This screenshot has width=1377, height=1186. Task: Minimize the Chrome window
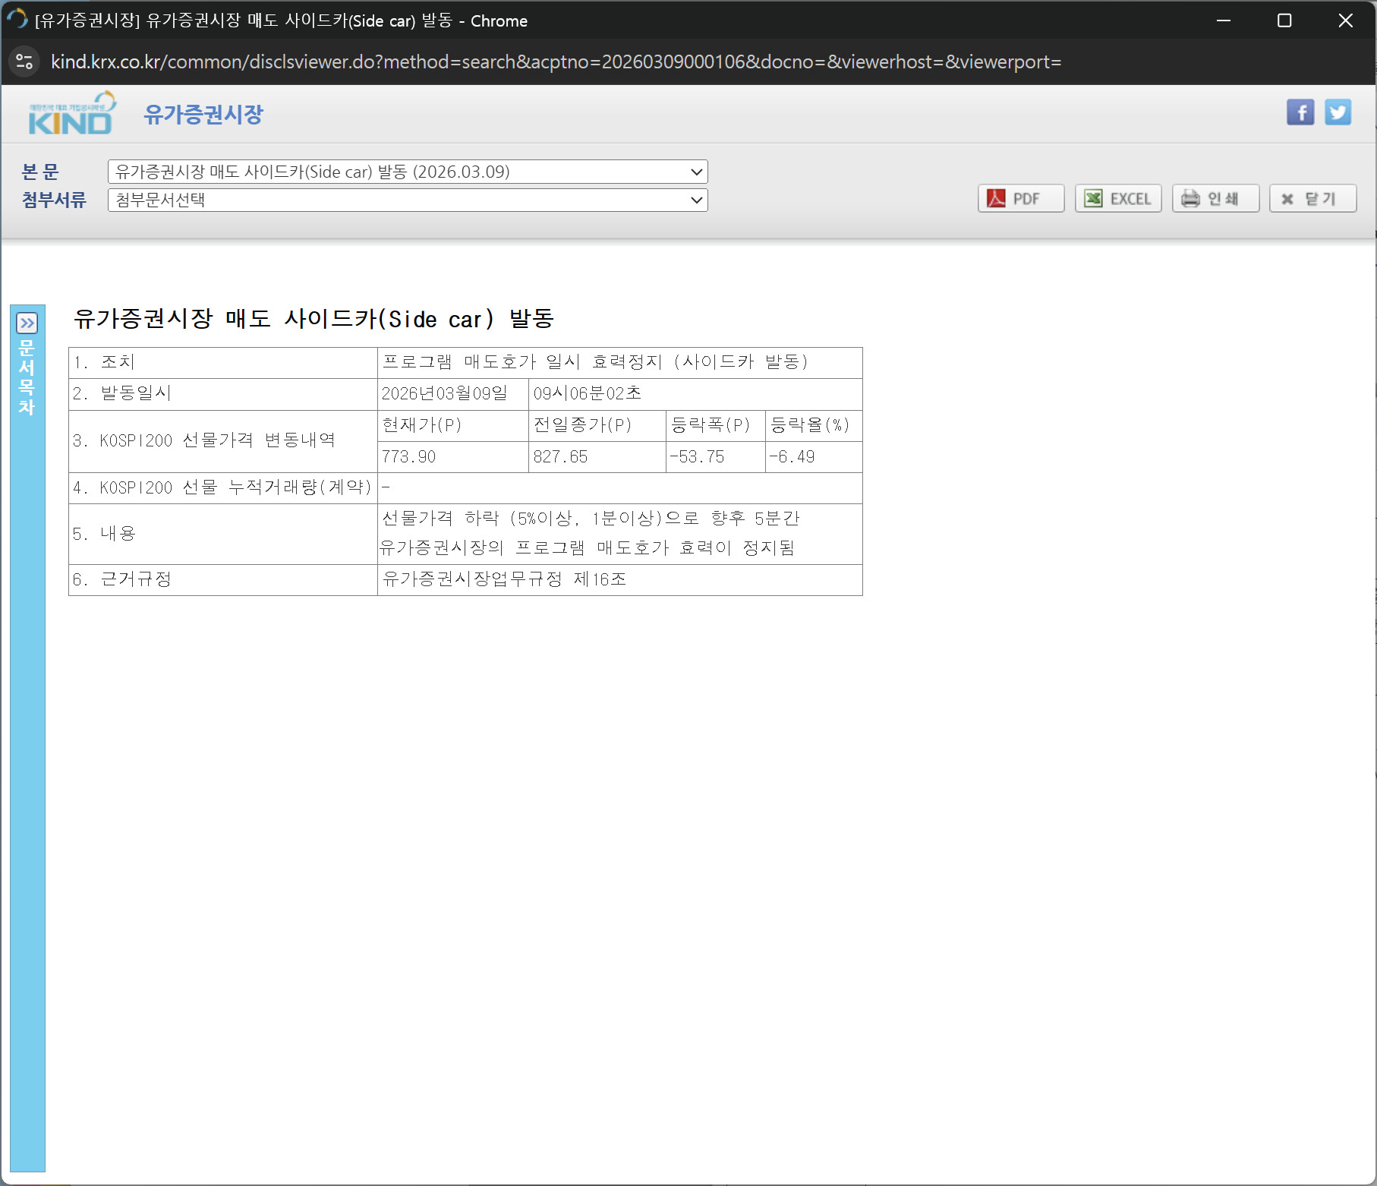click(x=1223, y=21)
